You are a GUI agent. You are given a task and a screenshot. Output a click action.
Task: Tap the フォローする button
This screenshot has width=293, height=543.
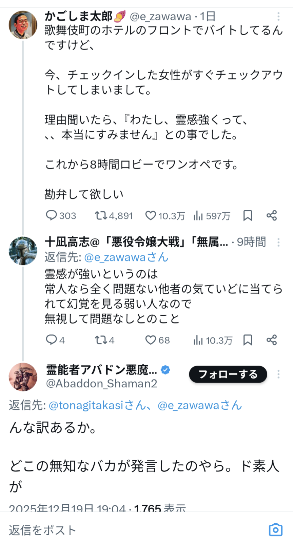228,374
